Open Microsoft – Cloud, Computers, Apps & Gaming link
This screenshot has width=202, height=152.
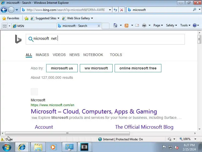click(94, 111)
